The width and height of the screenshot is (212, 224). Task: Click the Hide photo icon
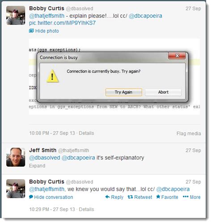pos(31,31)
